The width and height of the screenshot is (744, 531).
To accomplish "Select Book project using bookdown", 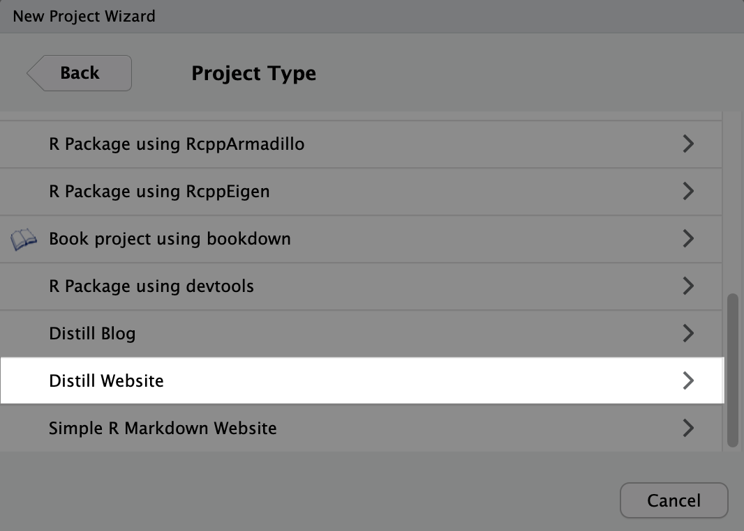I will coord(170,238).
